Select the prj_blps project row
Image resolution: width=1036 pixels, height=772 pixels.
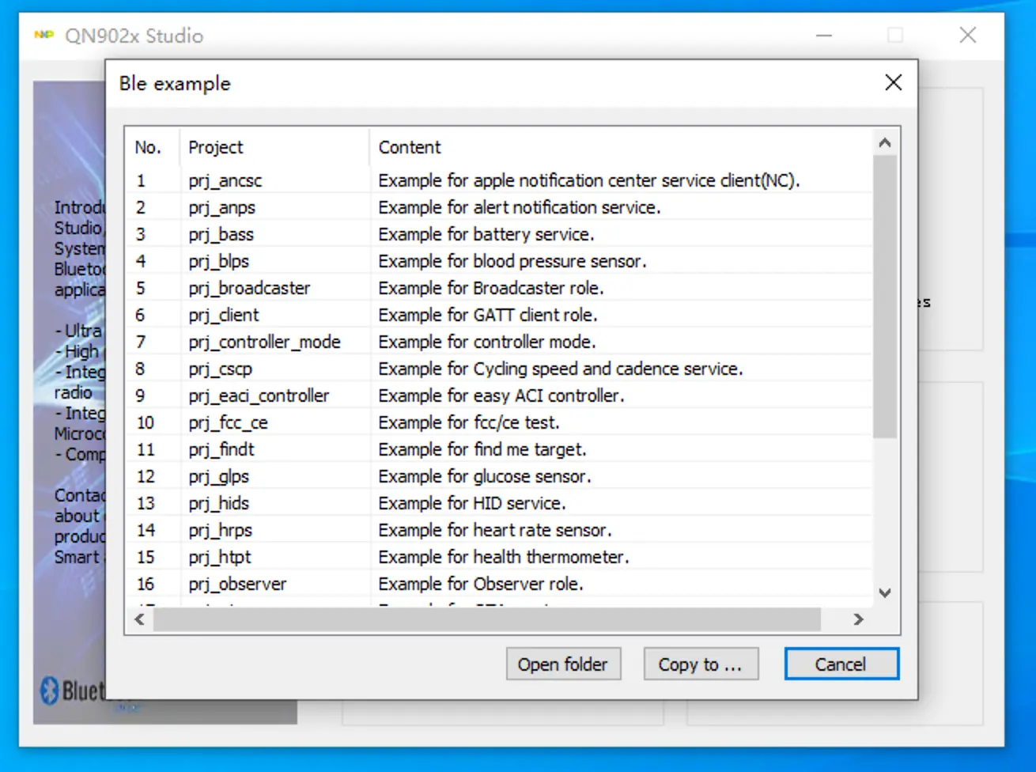(x=500, y=261)
